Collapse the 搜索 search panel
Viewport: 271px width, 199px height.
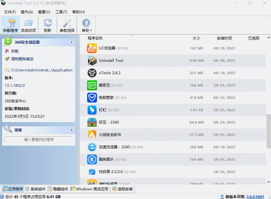pyautogui.click(x=72, y=130)
